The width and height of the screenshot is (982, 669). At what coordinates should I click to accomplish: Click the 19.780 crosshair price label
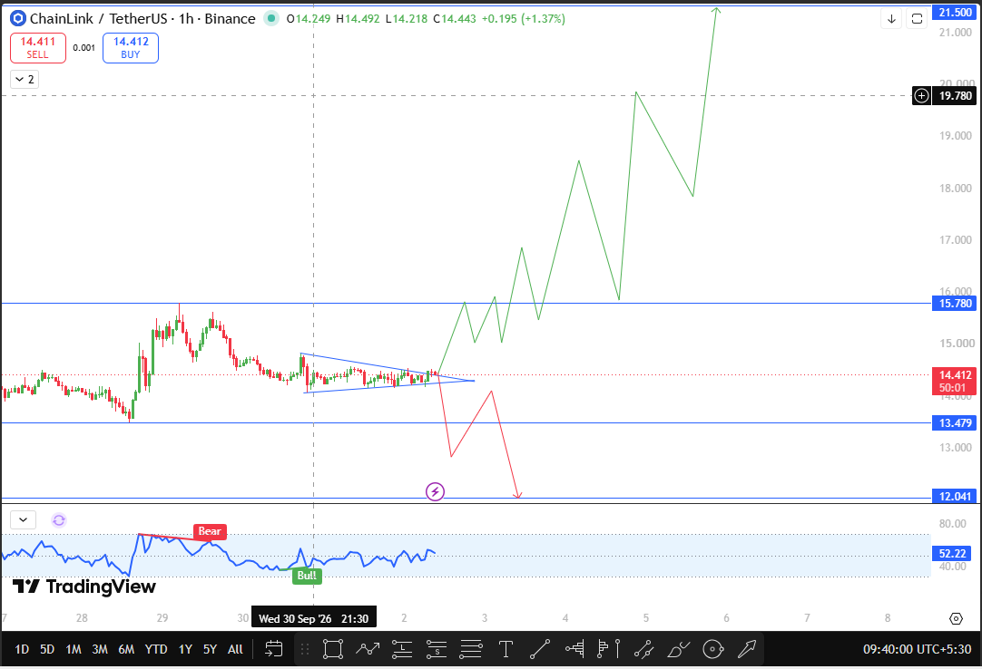[955, 96]
